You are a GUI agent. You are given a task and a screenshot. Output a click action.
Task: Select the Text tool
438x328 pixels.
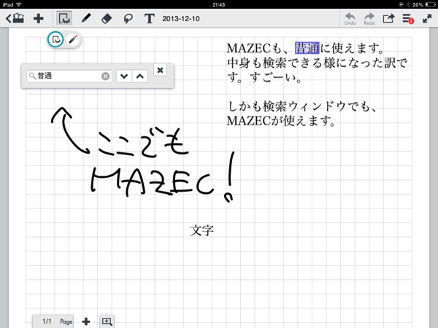pos(150,19)
